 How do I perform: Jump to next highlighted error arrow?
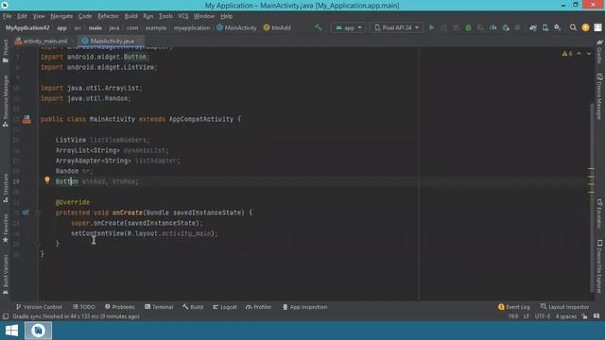[589, 54]
